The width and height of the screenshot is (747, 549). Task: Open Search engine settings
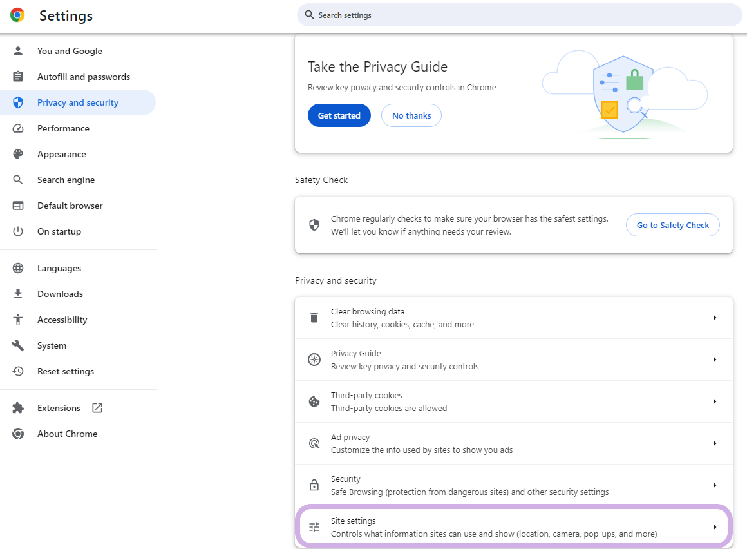(78, 180)
